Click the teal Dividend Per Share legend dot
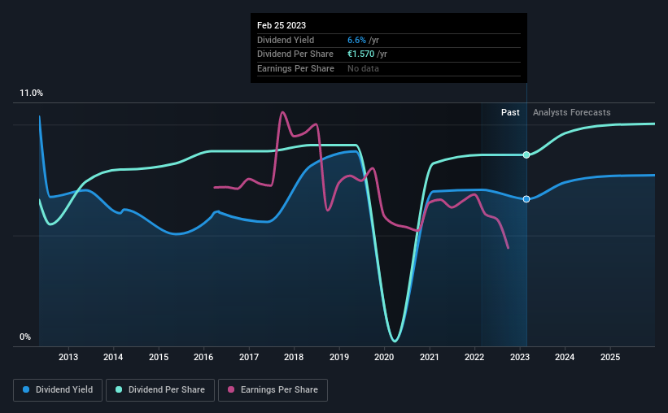The image size is (668, 413). tap(119, 389)
